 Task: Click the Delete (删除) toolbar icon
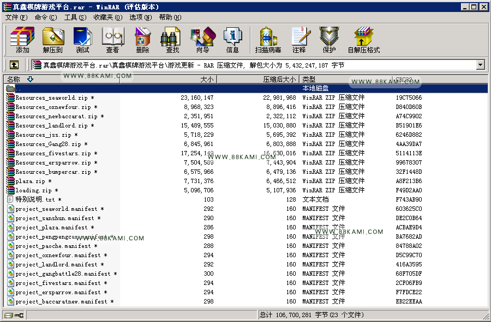coord(143,40)
